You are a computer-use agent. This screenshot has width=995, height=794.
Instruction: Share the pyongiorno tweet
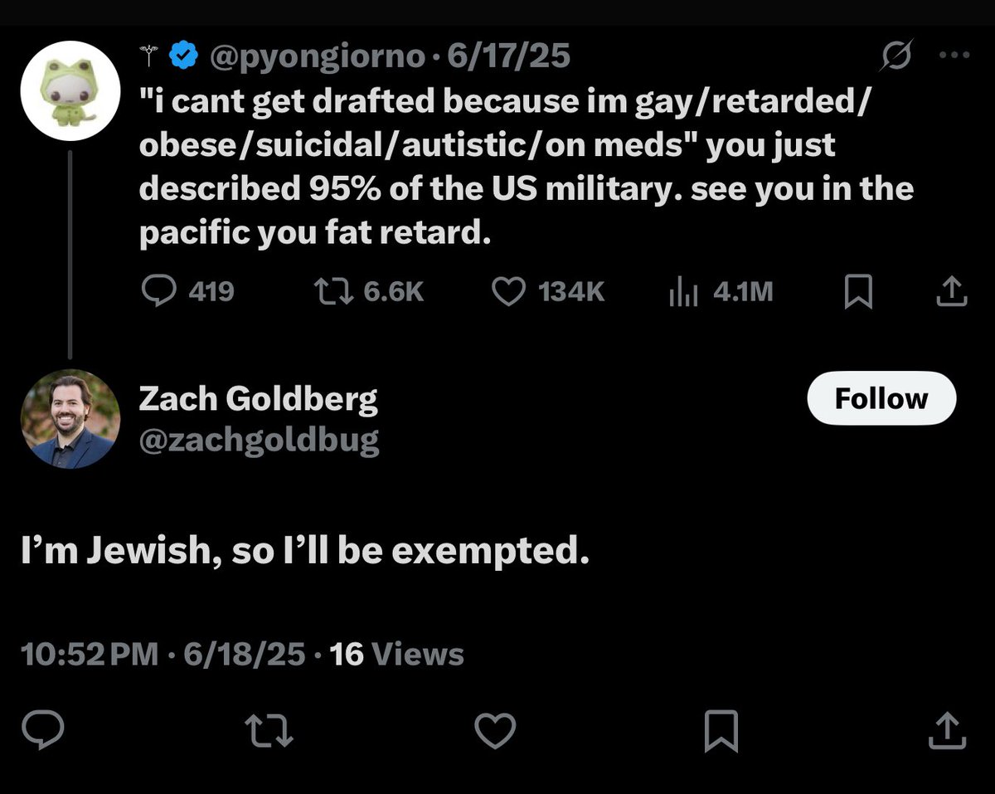[952, 291]
